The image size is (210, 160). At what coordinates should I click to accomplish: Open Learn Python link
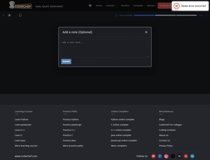[21, 119]
